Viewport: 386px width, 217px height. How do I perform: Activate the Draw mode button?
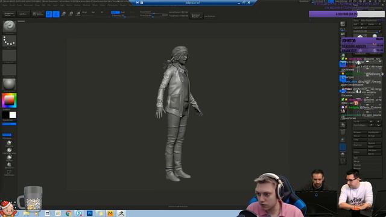click(x=56, y=14)
